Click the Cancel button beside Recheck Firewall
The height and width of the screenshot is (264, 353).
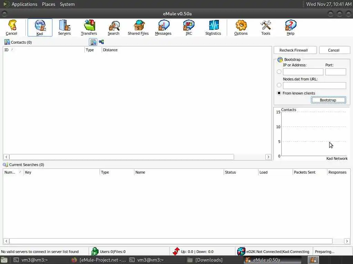pos(334,50)
